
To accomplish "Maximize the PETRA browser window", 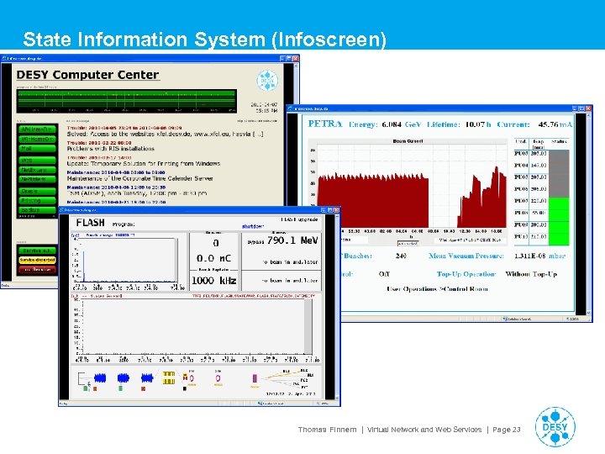I will [x=581, y=108].
